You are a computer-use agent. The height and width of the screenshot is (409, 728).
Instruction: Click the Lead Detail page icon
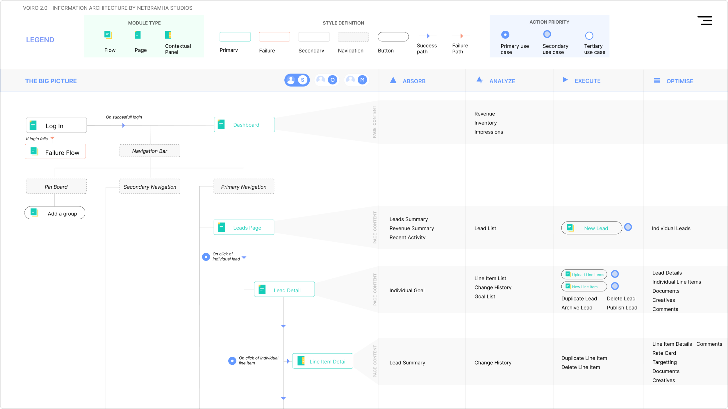click(x=262, y=289)
